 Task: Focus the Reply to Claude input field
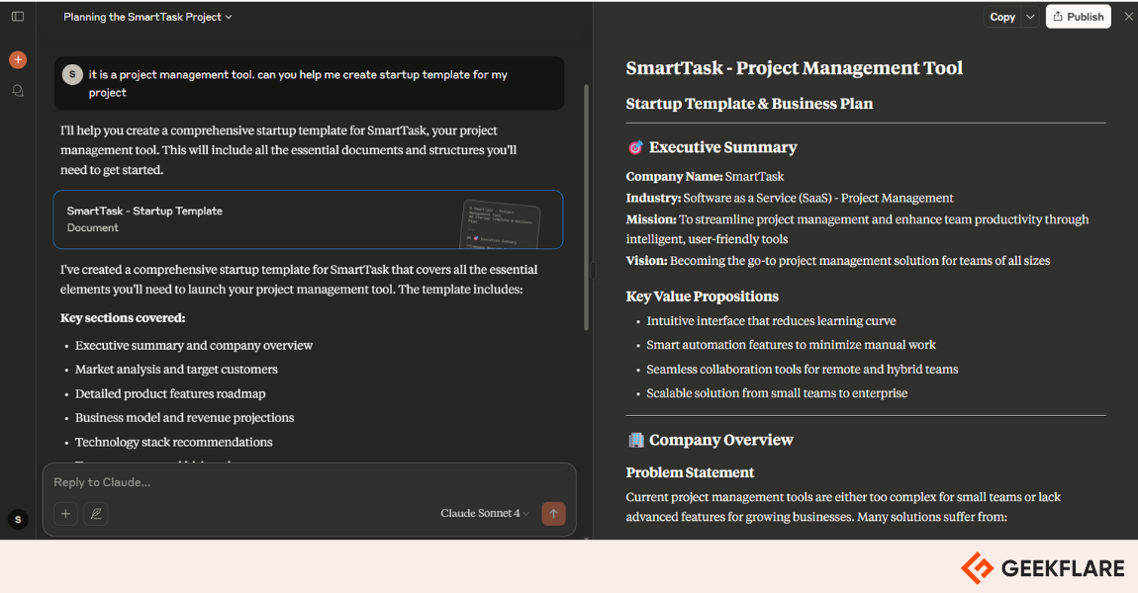click(309, 482)
